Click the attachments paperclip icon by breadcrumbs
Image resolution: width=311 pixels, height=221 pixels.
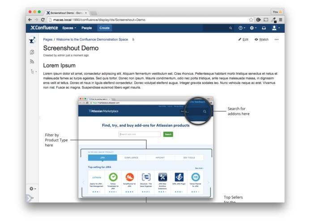click(133, 39)
